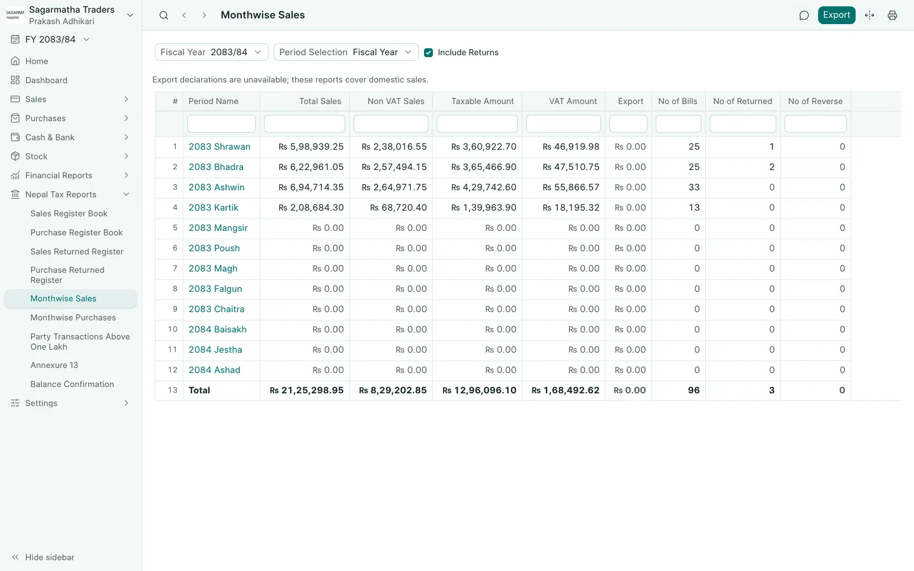The width and height of the screenshot is (914, 571).
Task: Expand the Sagarmatha Traders company switcher
Action: [130, 15]
